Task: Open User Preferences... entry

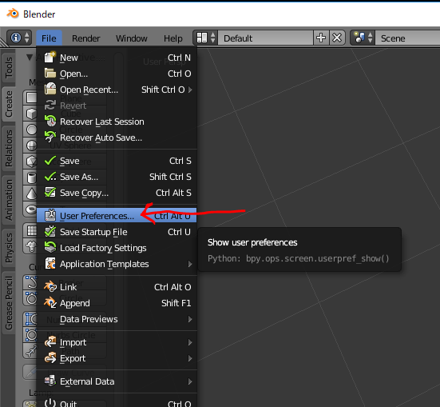Action: click(x=117, y=216)
